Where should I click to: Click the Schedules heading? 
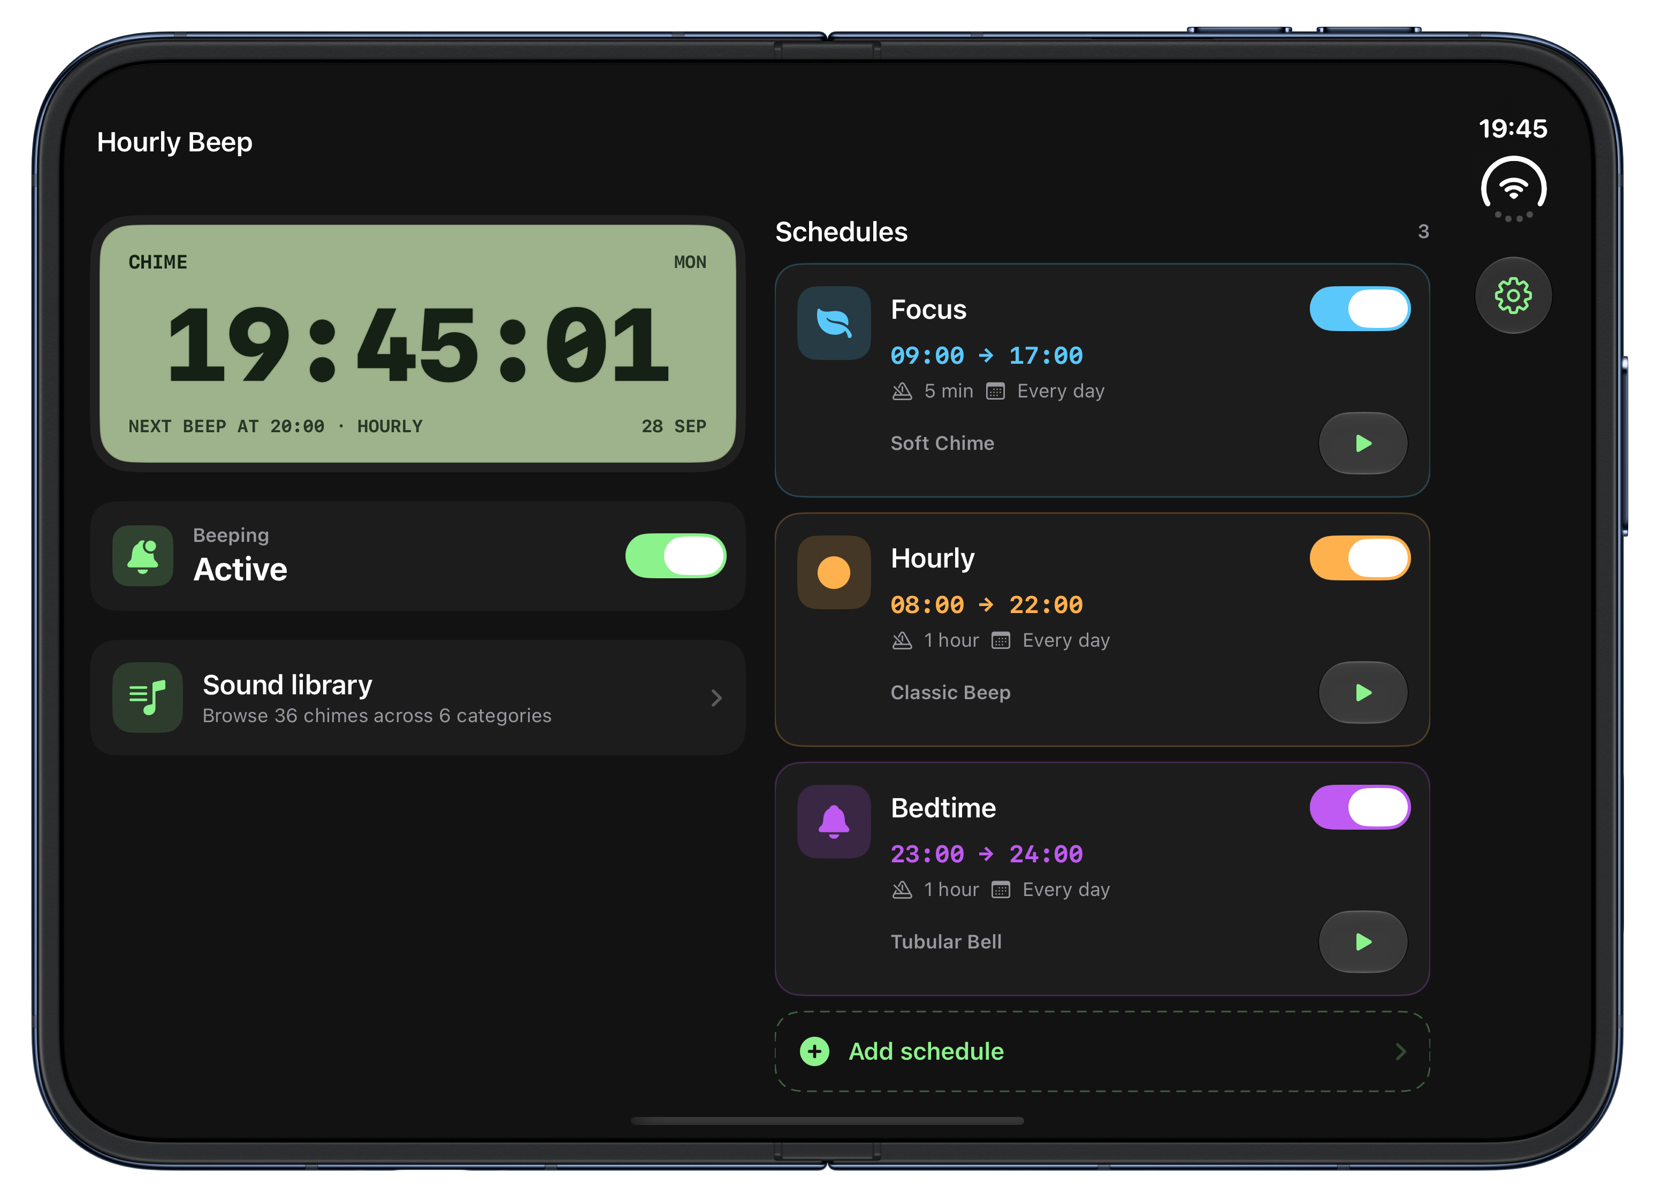click(x=841, y=232)
